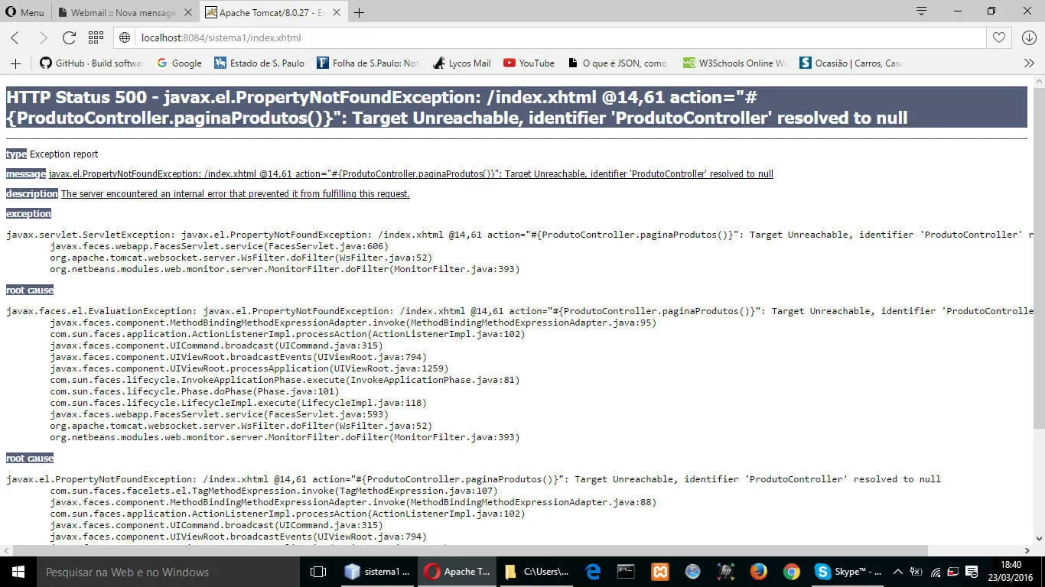Click the Phase.doPhase(Phase.java:101) line

[194, 391]
